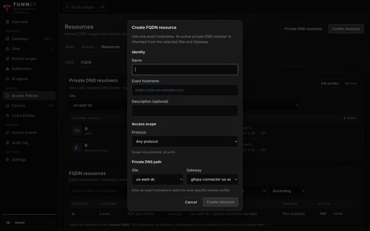Click the Edit profiles button
The width and height of the screenshot is (370, 231).
point(330,83)
